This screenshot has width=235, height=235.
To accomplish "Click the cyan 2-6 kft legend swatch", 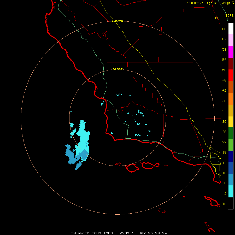I will tap(231, 191).
